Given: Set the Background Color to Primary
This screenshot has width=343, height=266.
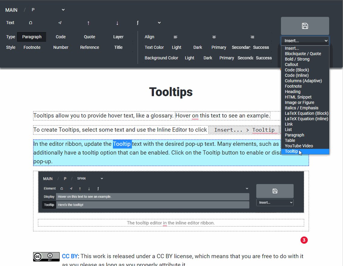Looking at the screenshot, I should pos(227,58).
